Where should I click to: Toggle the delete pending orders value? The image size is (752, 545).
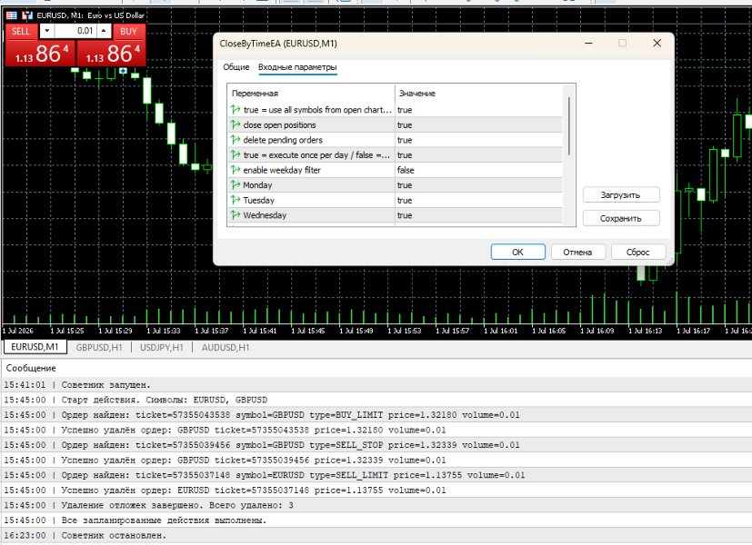click(x=478, y=140)
